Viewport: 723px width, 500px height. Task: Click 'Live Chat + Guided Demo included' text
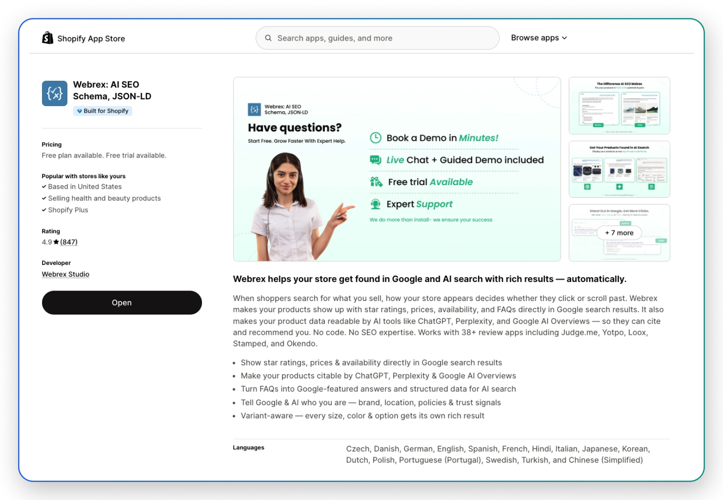click(x=465, y=160)
